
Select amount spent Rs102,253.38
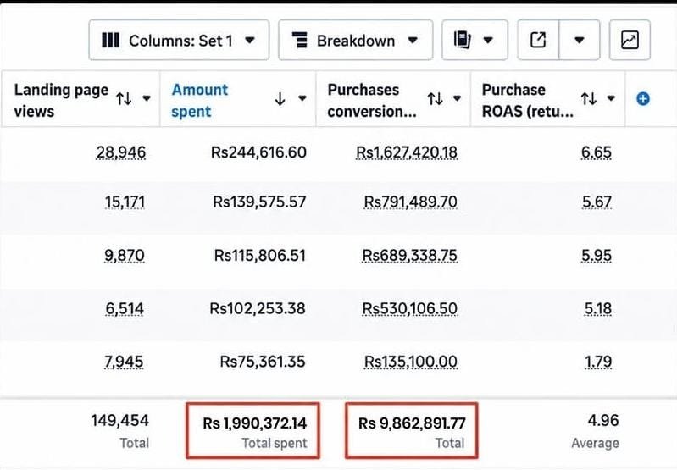coord(258,308)
